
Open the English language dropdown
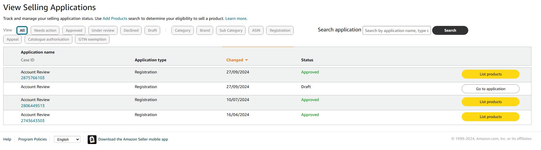tap(67, 140)
